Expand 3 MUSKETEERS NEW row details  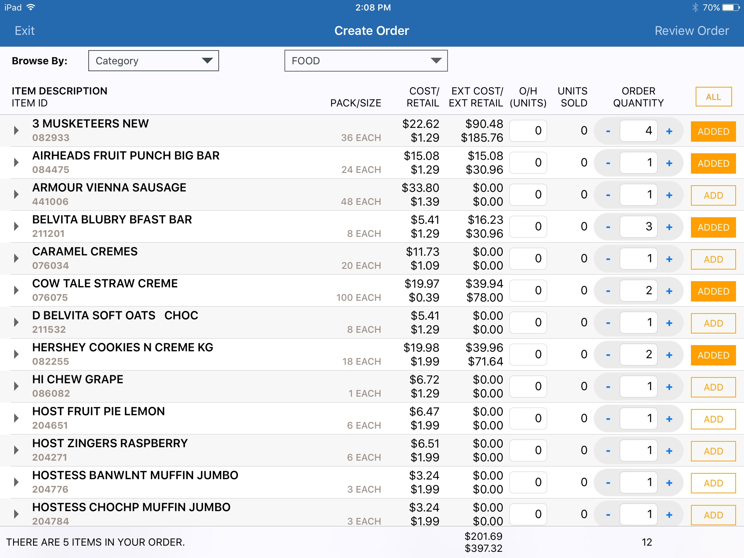coord(16,130)
